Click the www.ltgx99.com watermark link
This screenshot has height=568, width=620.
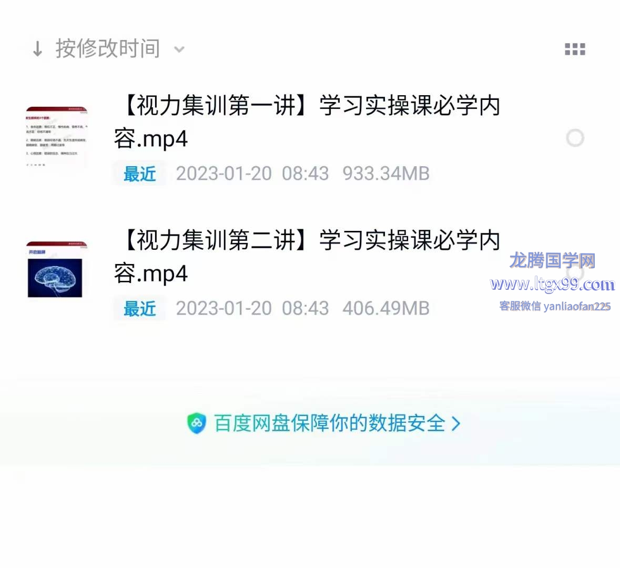click(552, 284)
